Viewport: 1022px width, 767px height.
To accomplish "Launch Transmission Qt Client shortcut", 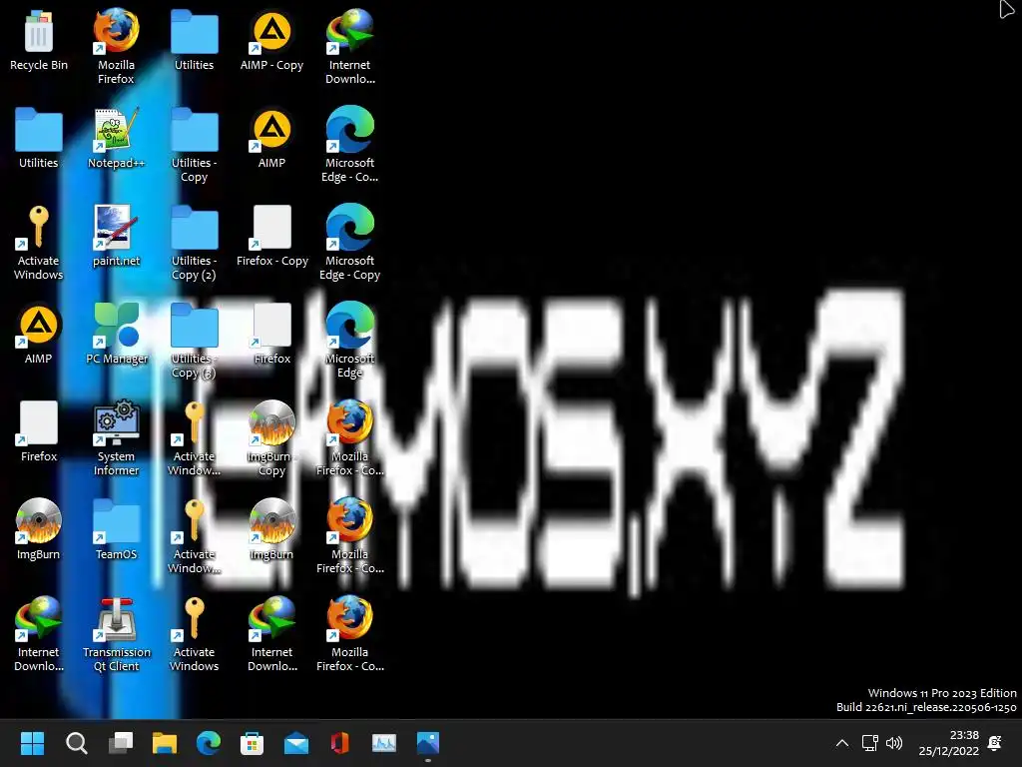I will click(x=116, y=634).
